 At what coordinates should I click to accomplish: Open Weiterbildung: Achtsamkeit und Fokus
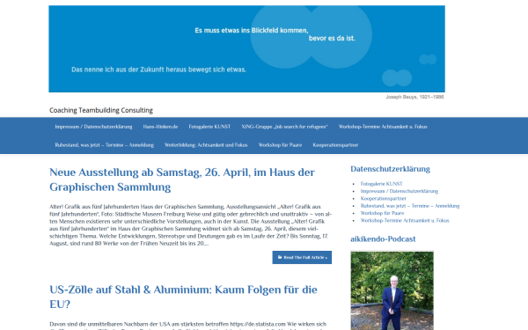tap(206, 145)
